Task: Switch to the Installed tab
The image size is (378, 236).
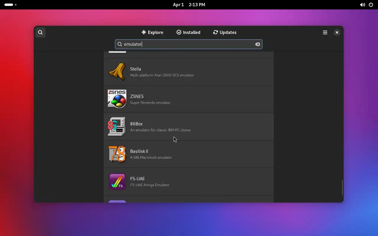Action: 188,32
